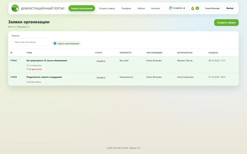Toggle the Скрыть выполненные checkbox

[55, 43]
